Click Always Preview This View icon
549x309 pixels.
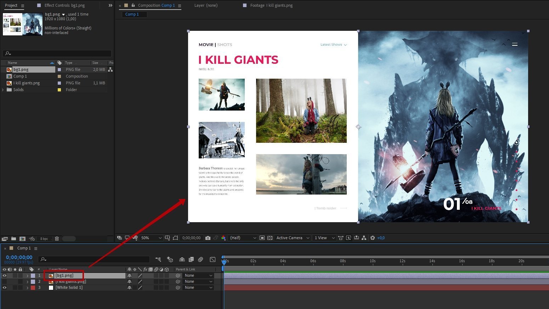click(119, 238)
